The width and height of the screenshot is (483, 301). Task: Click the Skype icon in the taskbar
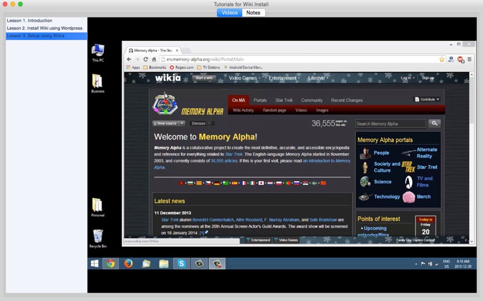coord(181,264)
